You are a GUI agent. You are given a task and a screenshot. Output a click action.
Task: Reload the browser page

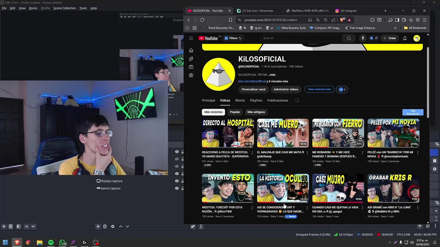(202, 20)
